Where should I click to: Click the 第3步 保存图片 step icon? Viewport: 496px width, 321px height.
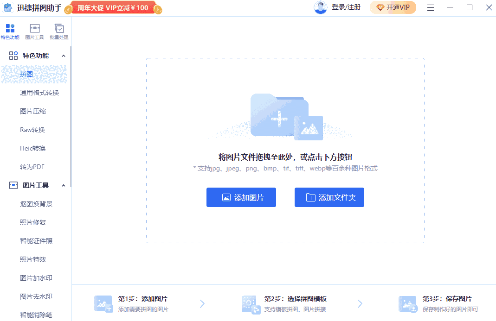click(408, 303)
